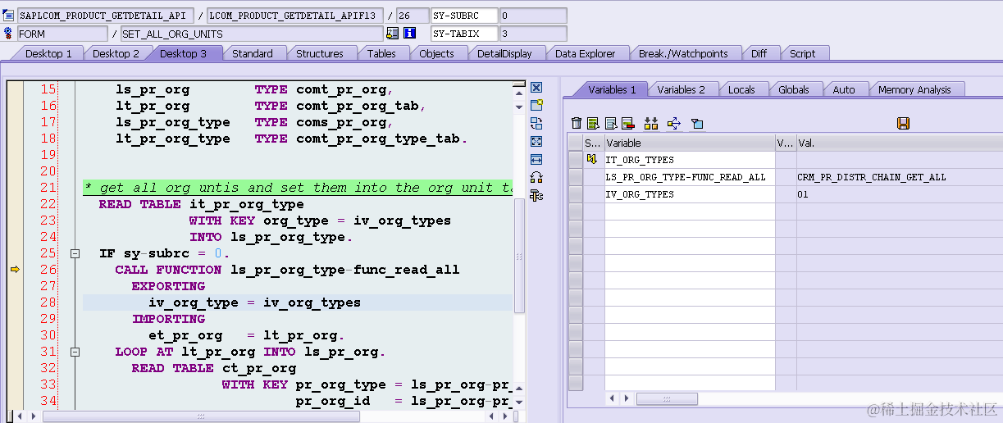Collapse the IF block at line 25

75,253
